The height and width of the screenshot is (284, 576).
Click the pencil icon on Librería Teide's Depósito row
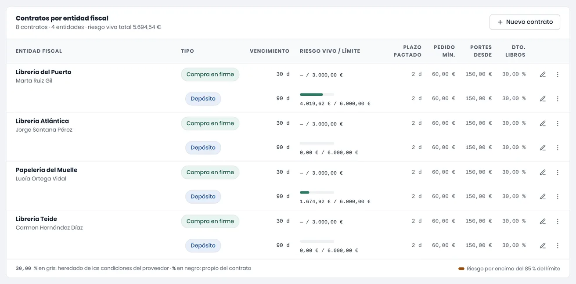[543, 246]
